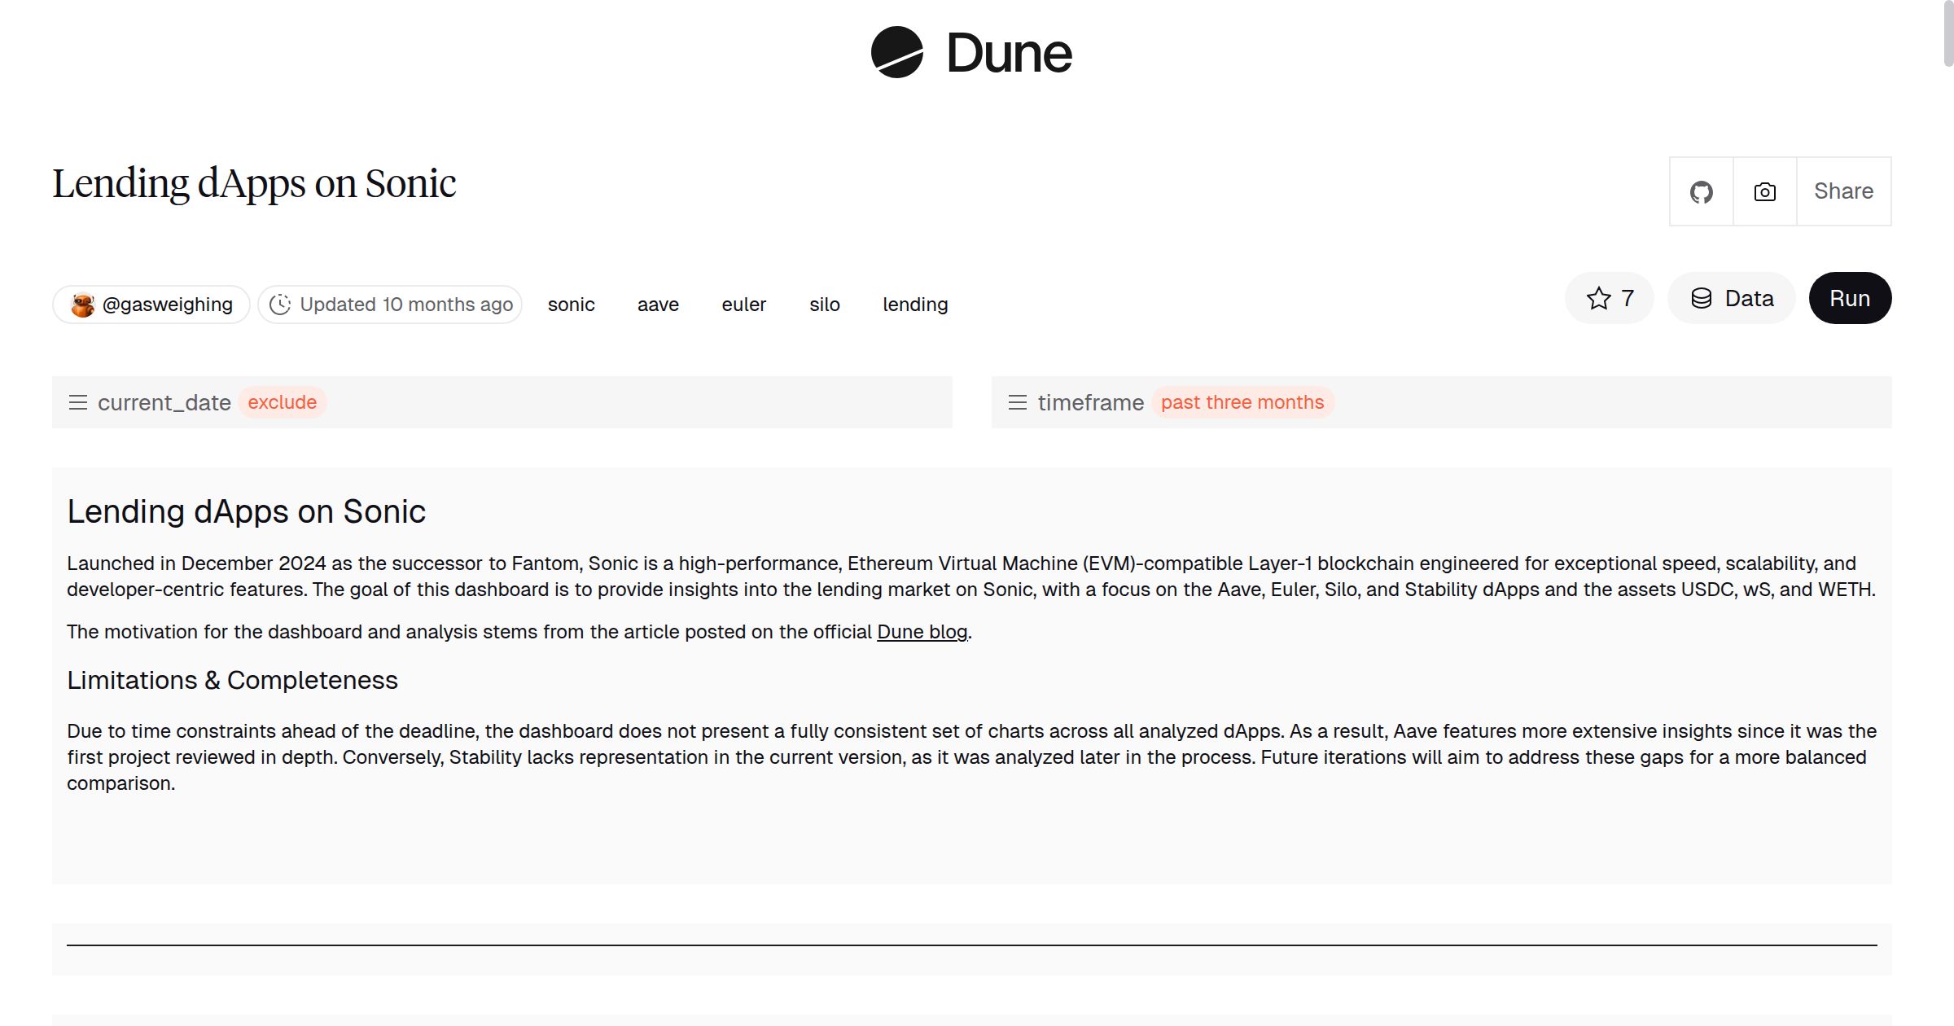Select the lending tag
The height and width of the screenshot is (1026, 1954).
coord(915,304)
